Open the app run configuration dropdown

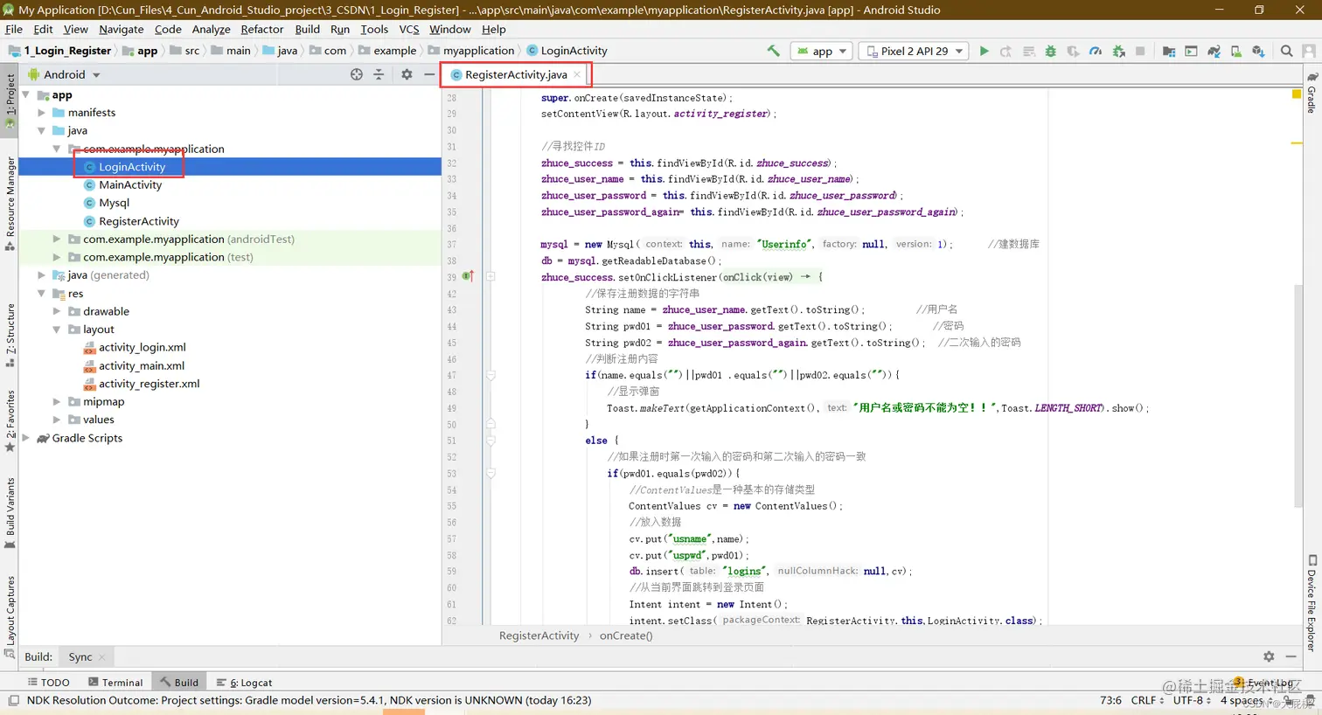click(x=822, y=51)
